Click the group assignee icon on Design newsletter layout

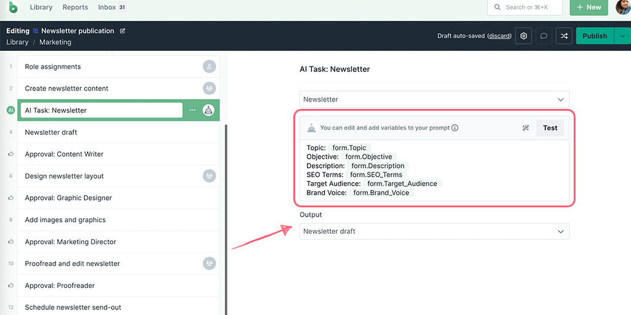(x=210, y=176)
